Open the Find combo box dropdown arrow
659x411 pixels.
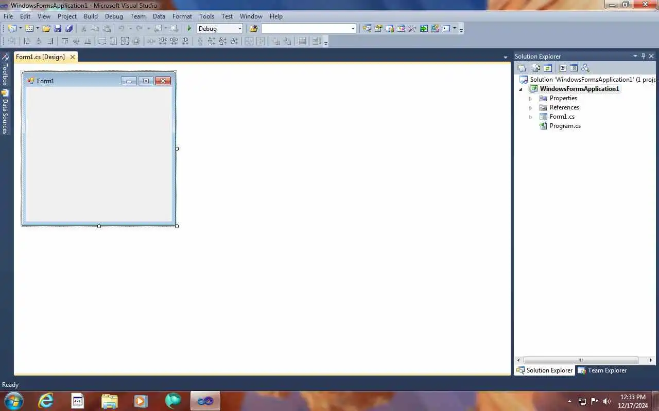(353, 28)
